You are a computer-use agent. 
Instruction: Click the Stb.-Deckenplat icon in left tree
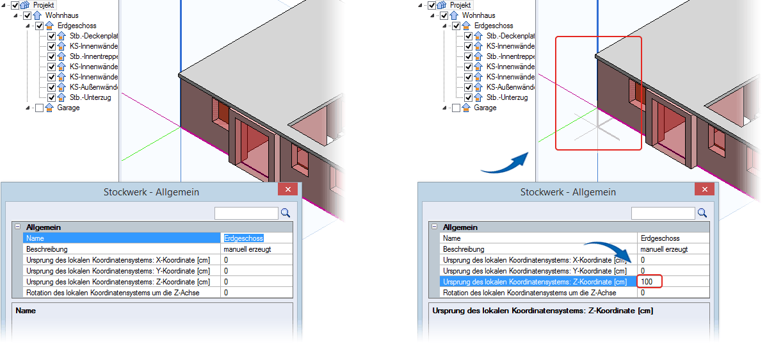coord(61,36)
